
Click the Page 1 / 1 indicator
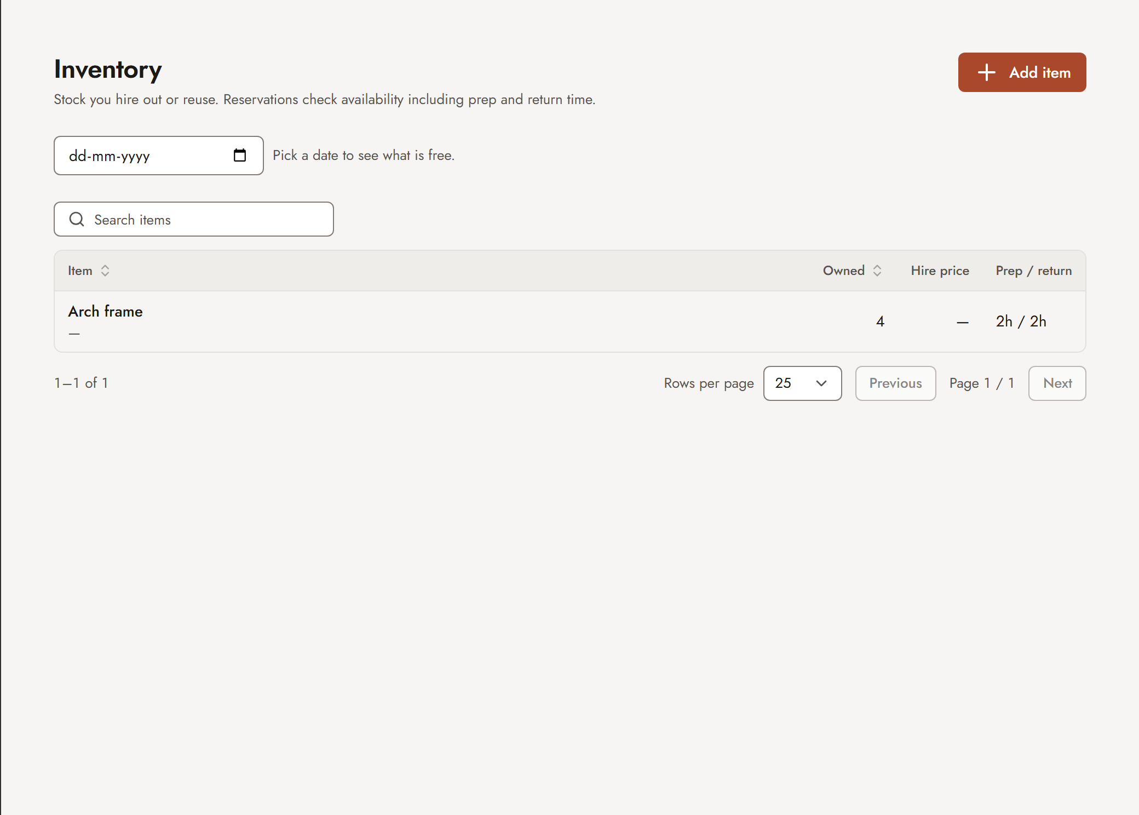[982, 383]
